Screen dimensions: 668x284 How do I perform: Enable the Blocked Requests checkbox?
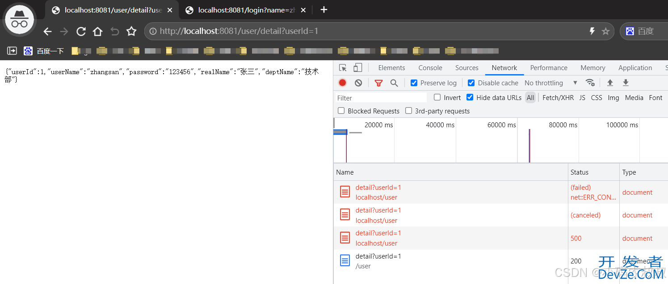coord(341,111)
